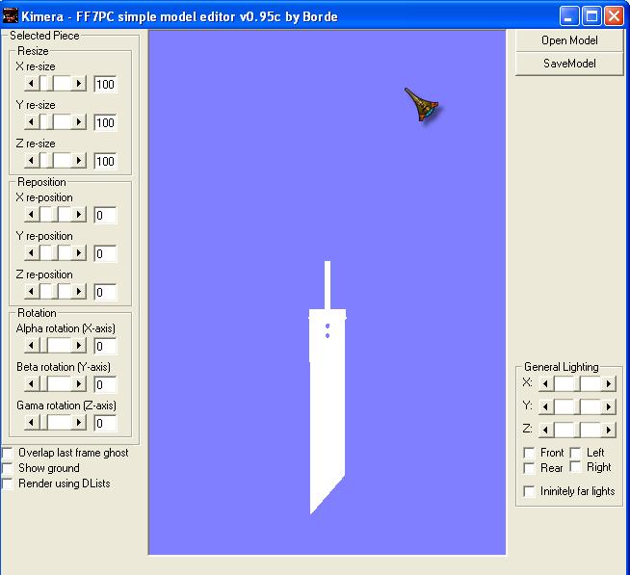Click the SaveModel button
Screen dimensions: 630x575
click(x=569, y=63)
